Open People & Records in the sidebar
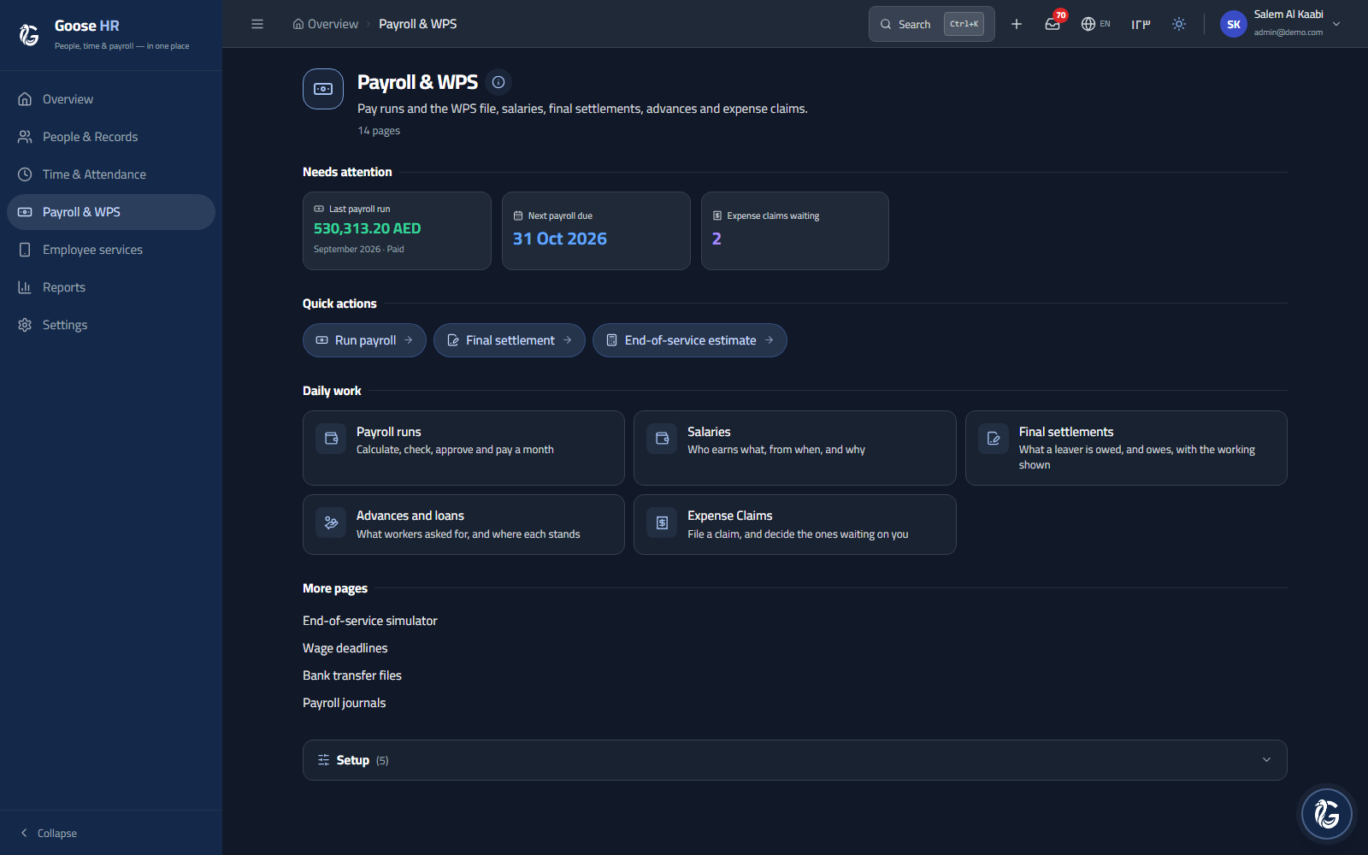1368x855 pixels. (x=111, y=137)
